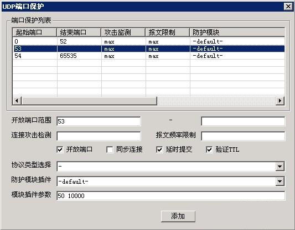295x230 pixels.
Task: Click the 模块插件参数 field containing 50 10000
Action: (x=171, y=196)
